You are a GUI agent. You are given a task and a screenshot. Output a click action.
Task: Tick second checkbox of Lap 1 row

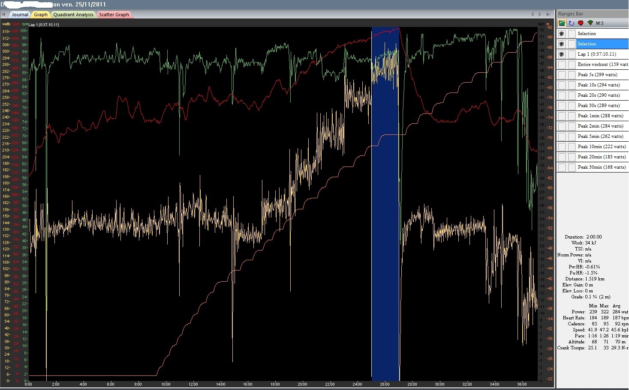coord(572,54)
